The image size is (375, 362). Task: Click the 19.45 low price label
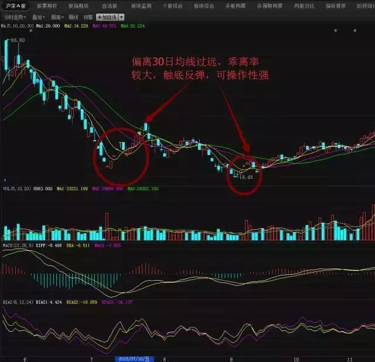coord(247,177)
